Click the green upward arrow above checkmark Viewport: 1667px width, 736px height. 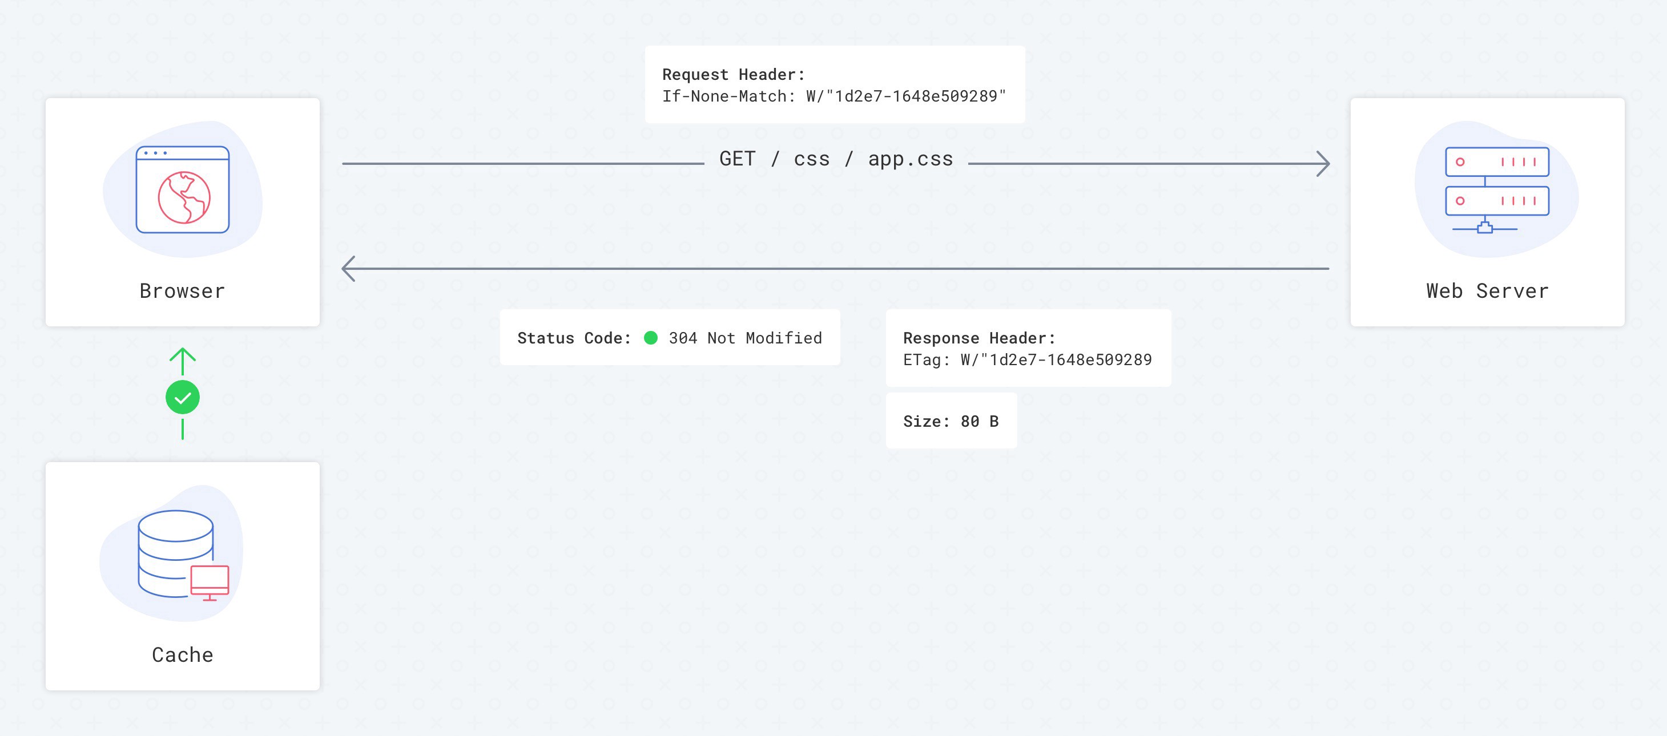click(x=183, y=362)
